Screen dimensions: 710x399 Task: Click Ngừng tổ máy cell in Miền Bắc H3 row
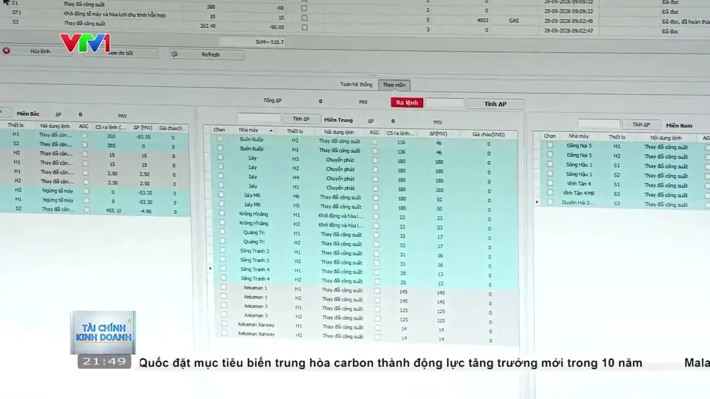pyautogui.click(x=58, y=191)
